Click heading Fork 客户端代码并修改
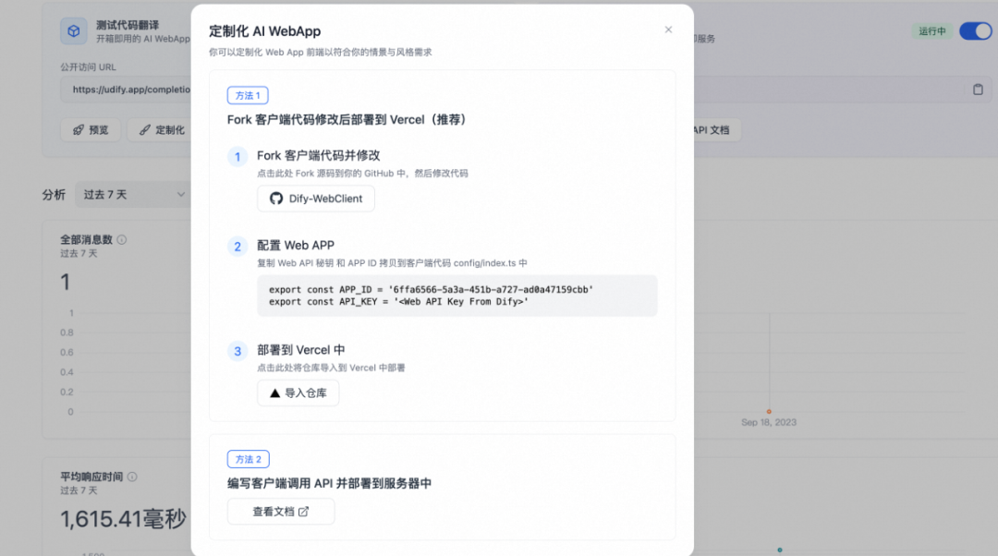Viewport: 998px width, 556px height. click(318, 155)
